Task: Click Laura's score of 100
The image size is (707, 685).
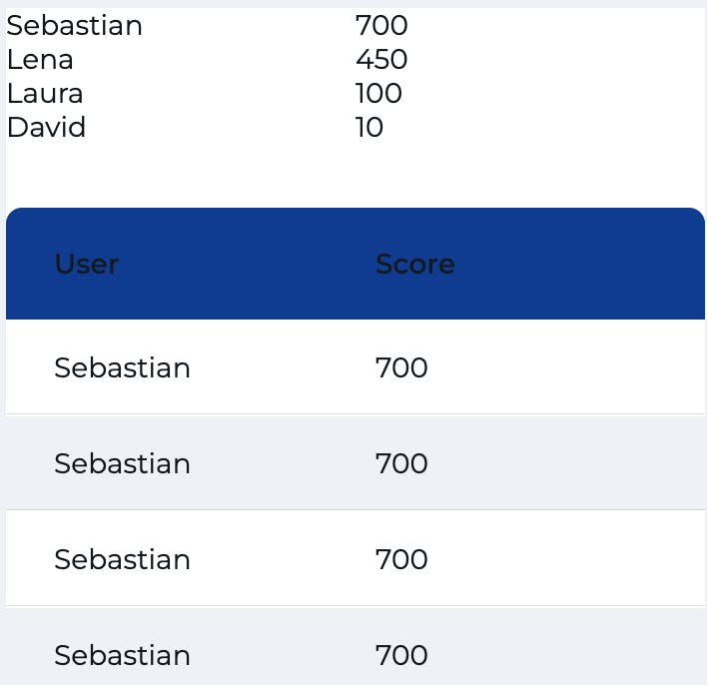Action: point(378,94)
